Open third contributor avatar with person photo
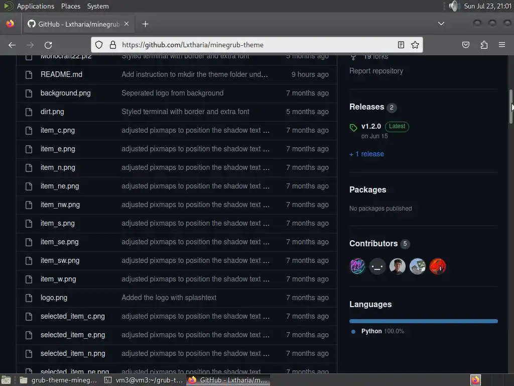The height and width of the screenshot is (386, 514). tap(398, 266)
